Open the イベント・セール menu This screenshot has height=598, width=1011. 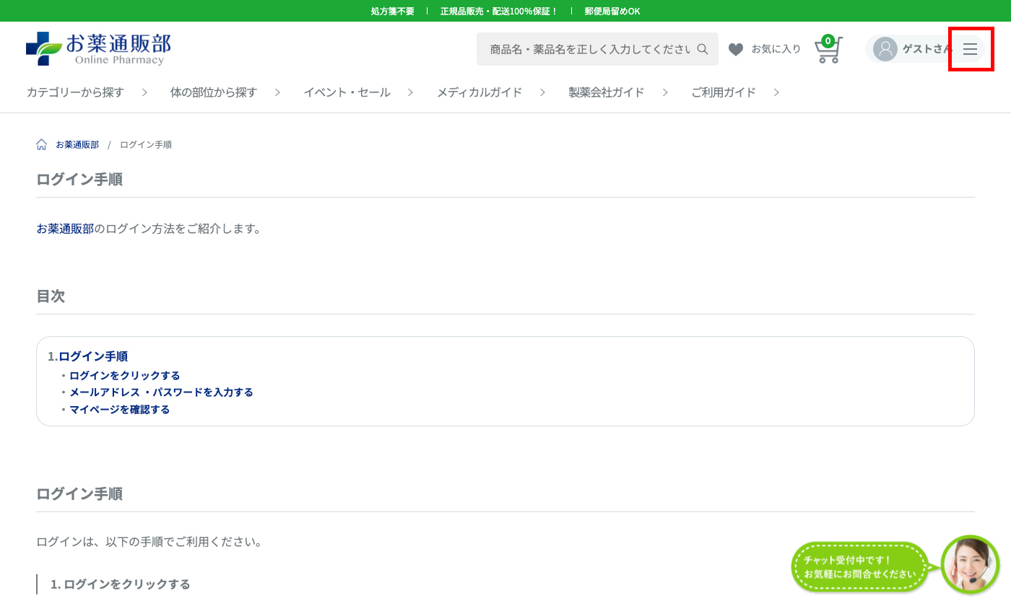(347, 92)
